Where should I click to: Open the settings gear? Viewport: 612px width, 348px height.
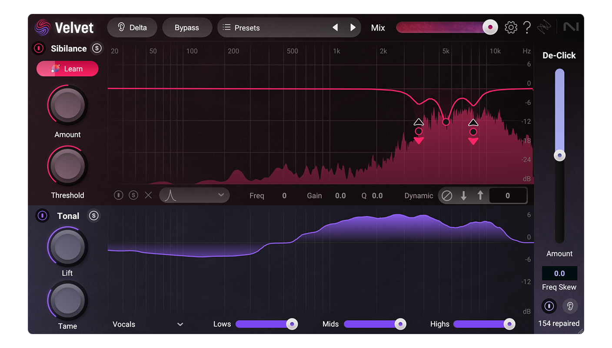coord(511,27)
